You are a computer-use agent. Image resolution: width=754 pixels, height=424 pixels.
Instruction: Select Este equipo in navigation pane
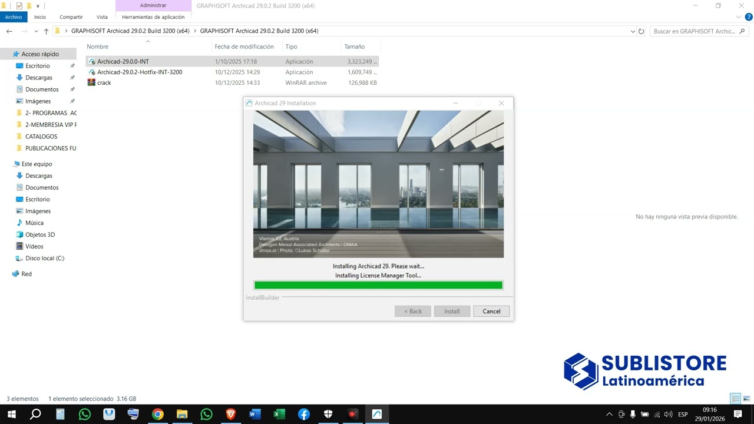37,164
